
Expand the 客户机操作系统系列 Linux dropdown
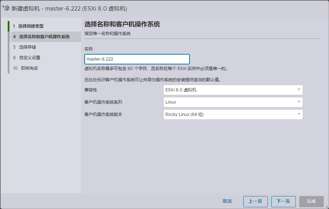[x=233, y=102]
